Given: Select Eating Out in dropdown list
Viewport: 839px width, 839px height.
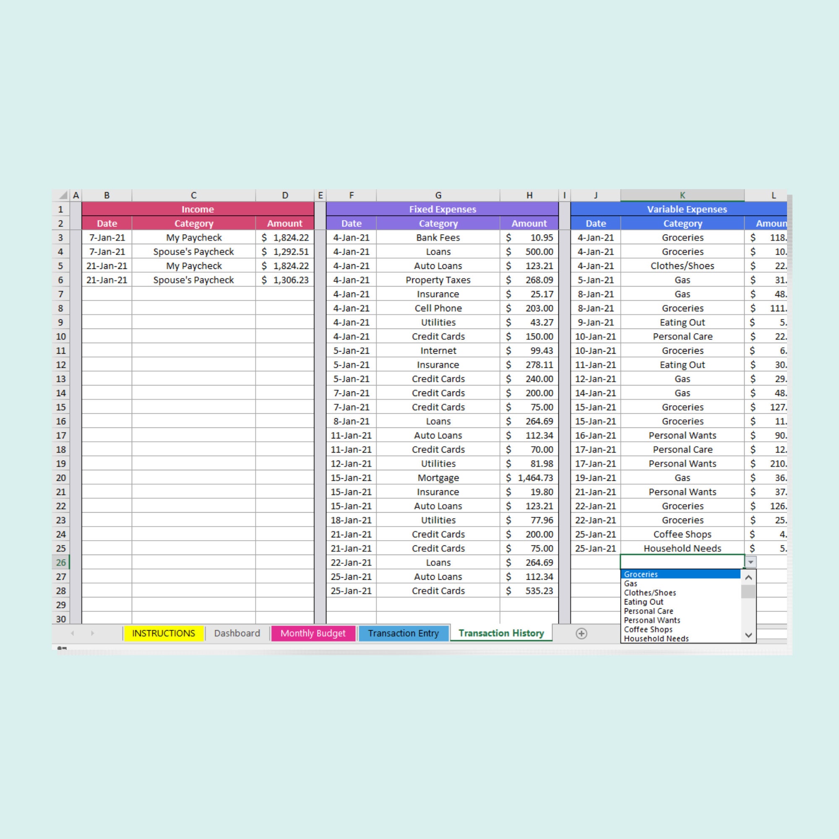Looking at the screenshot, I should [x=680, y=602].
